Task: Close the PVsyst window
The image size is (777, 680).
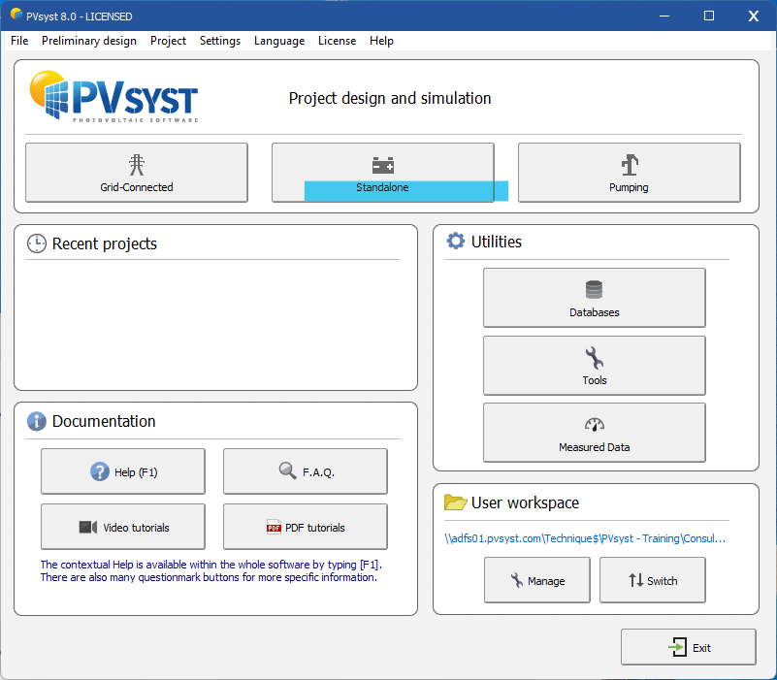Action: pos(754,16)
